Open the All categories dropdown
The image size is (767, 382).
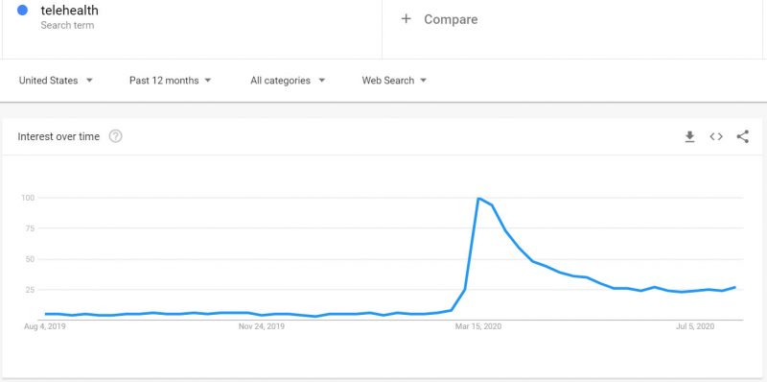[288, 81]
